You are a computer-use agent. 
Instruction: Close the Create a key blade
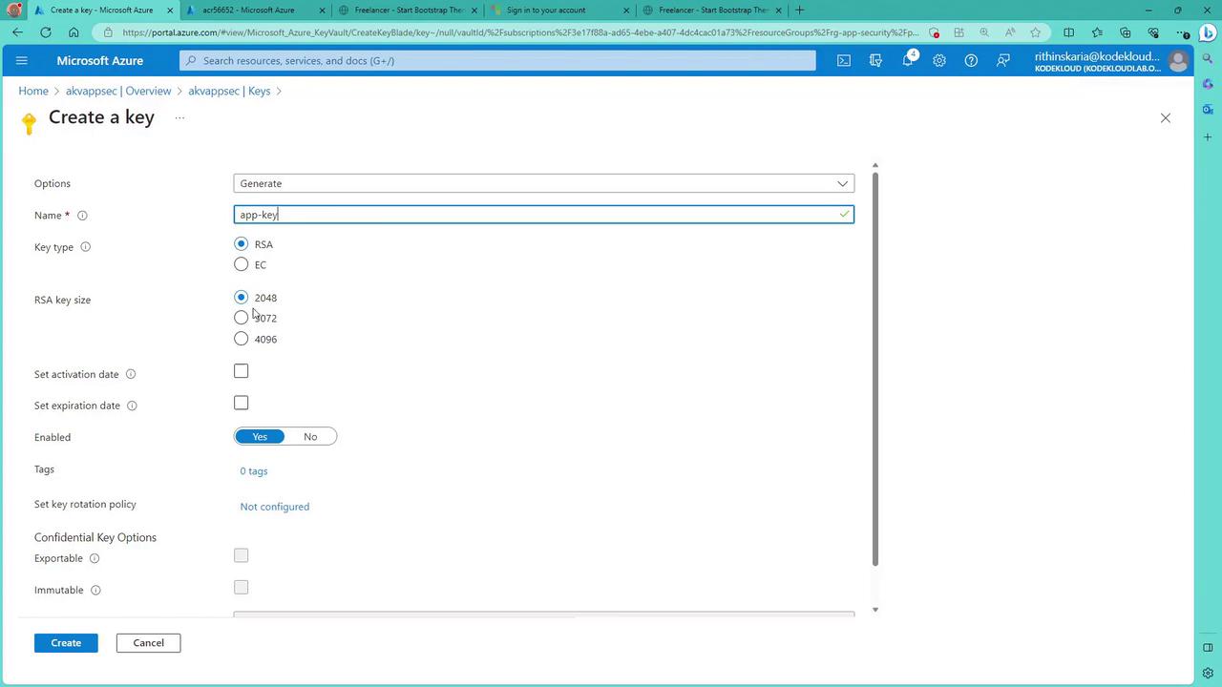1165,118
